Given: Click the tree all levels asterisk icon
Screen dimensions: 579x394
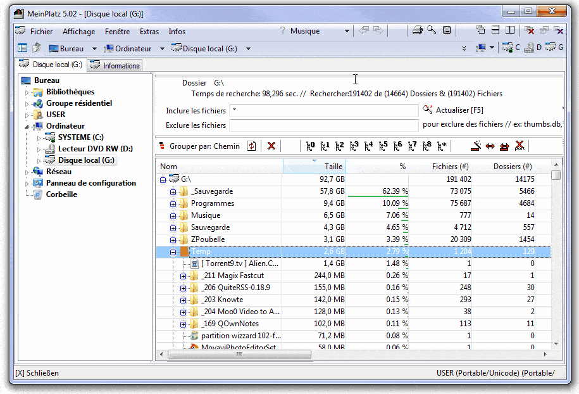Looking at the screenshot, I should coord(442,146).
